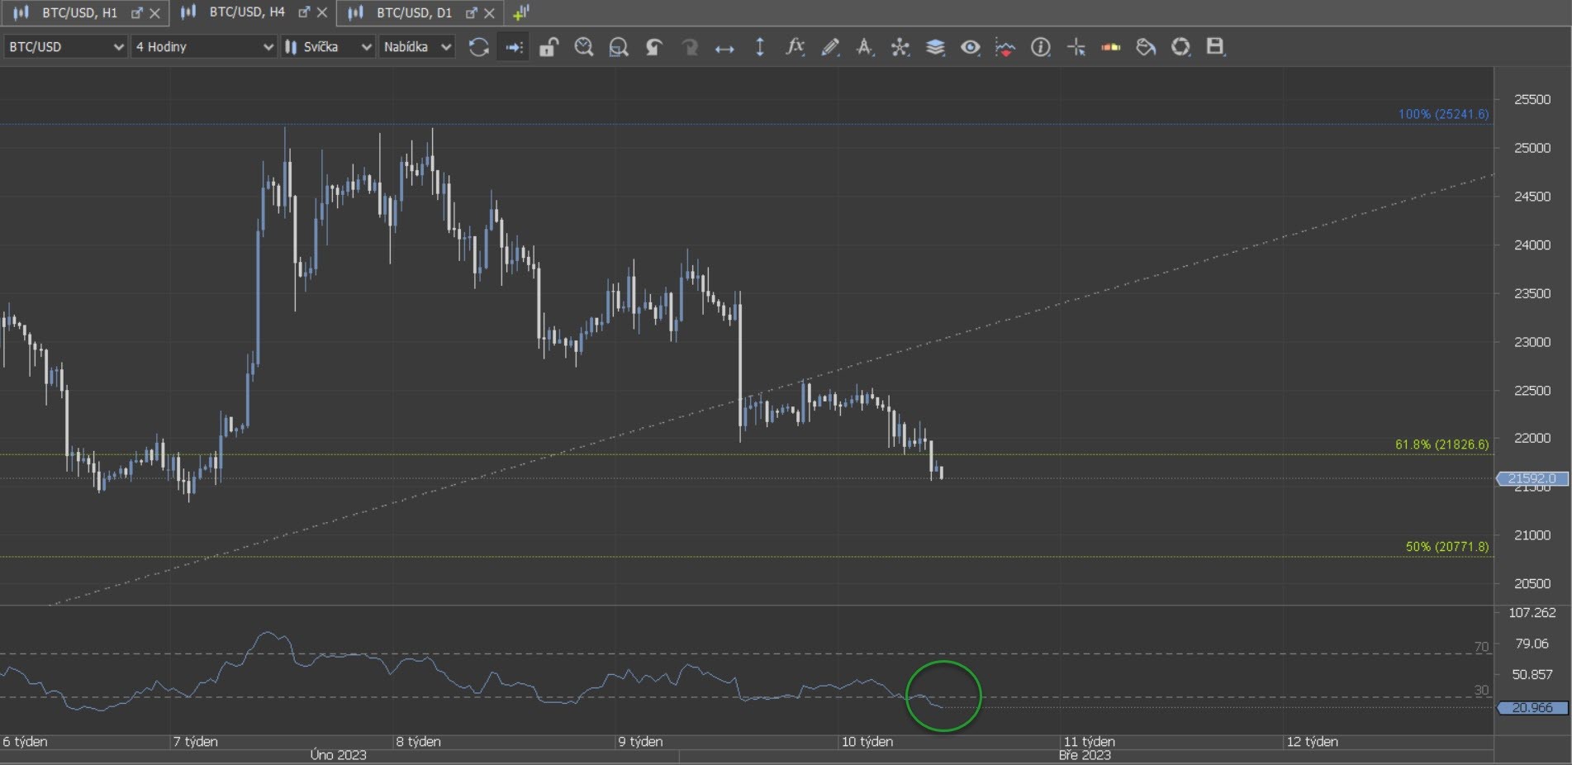Image resolution: width=1572 pixels, height=765 pixels.
Task: Take a chart snapshot with shutter icon
Action: pos(1181,47)
